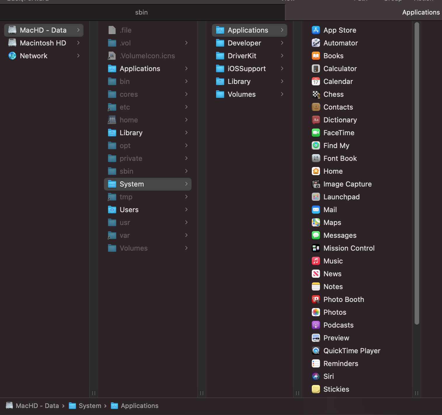The height and width of the screenshot is (415, 442).
Task: Expand the Macintosh HD chevron
Action: click(x=78, y=43)
